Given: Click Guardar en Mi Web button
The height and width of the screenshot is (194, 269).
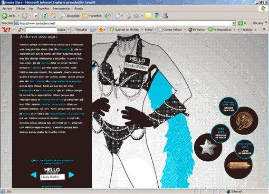Looking at the screenshot, I should tap(124, 30).
